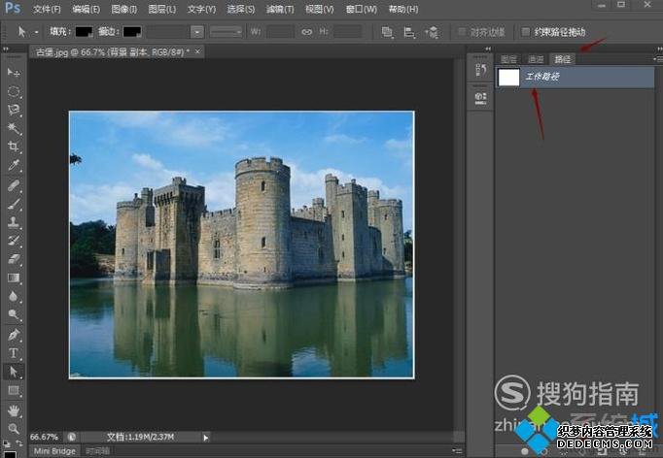Click the 填充 fill color swatch
Viewport: 663px width, 458px height.
(x=85, y=32)
